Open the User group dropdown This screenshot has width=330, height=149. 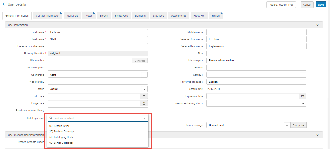[x=144, y=75]
